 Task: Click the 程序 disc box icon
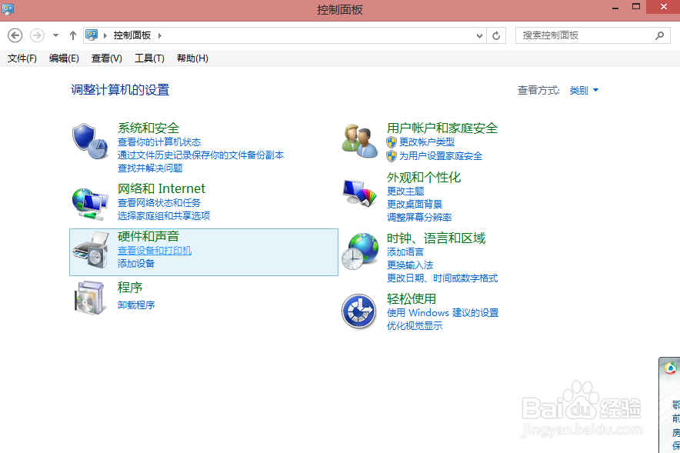coord(90,298)
